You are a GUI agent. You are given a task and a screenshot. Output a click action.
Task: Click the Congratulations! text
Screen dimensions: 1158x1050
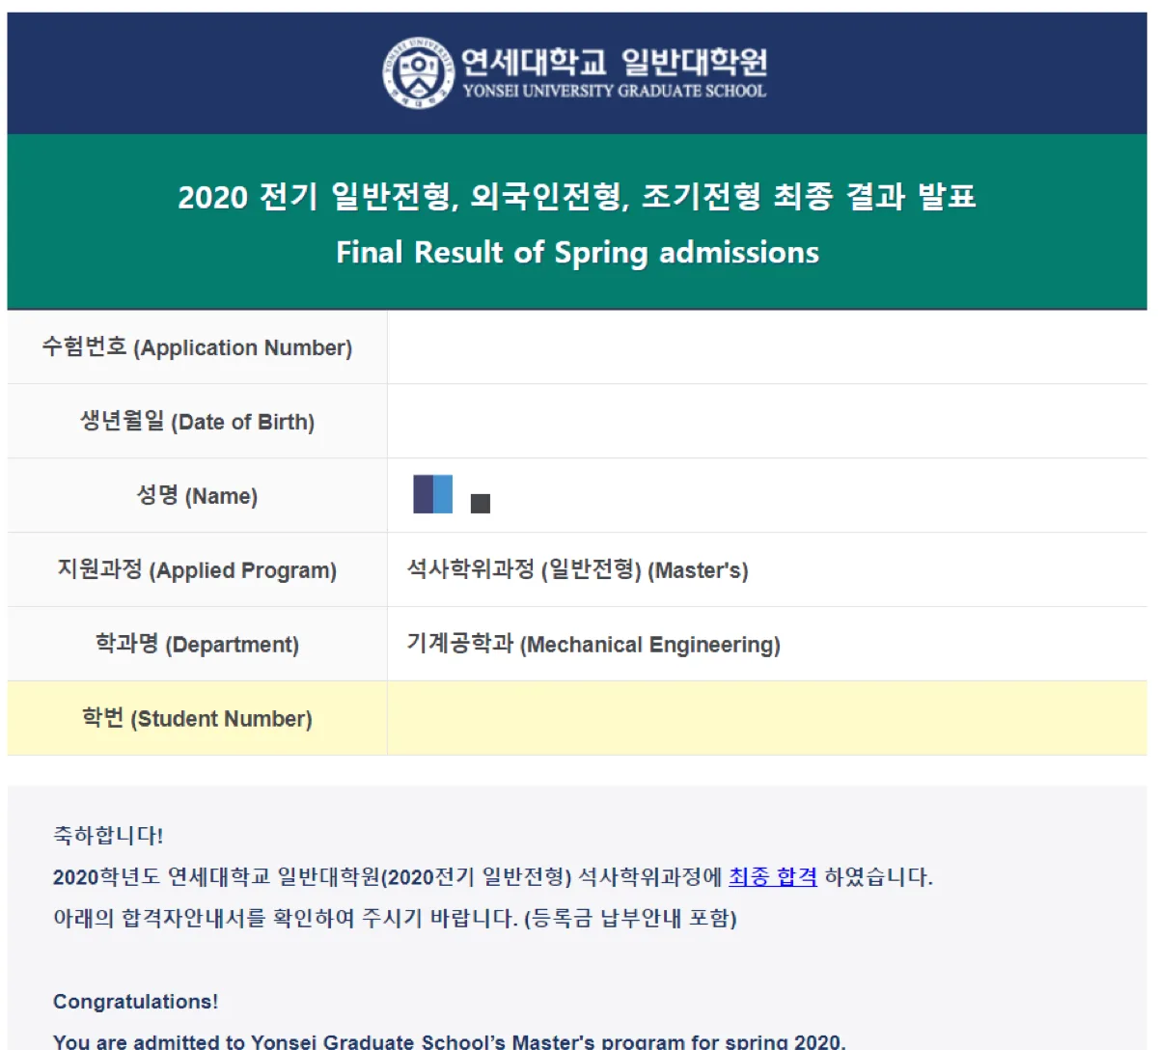[136, 1002]
